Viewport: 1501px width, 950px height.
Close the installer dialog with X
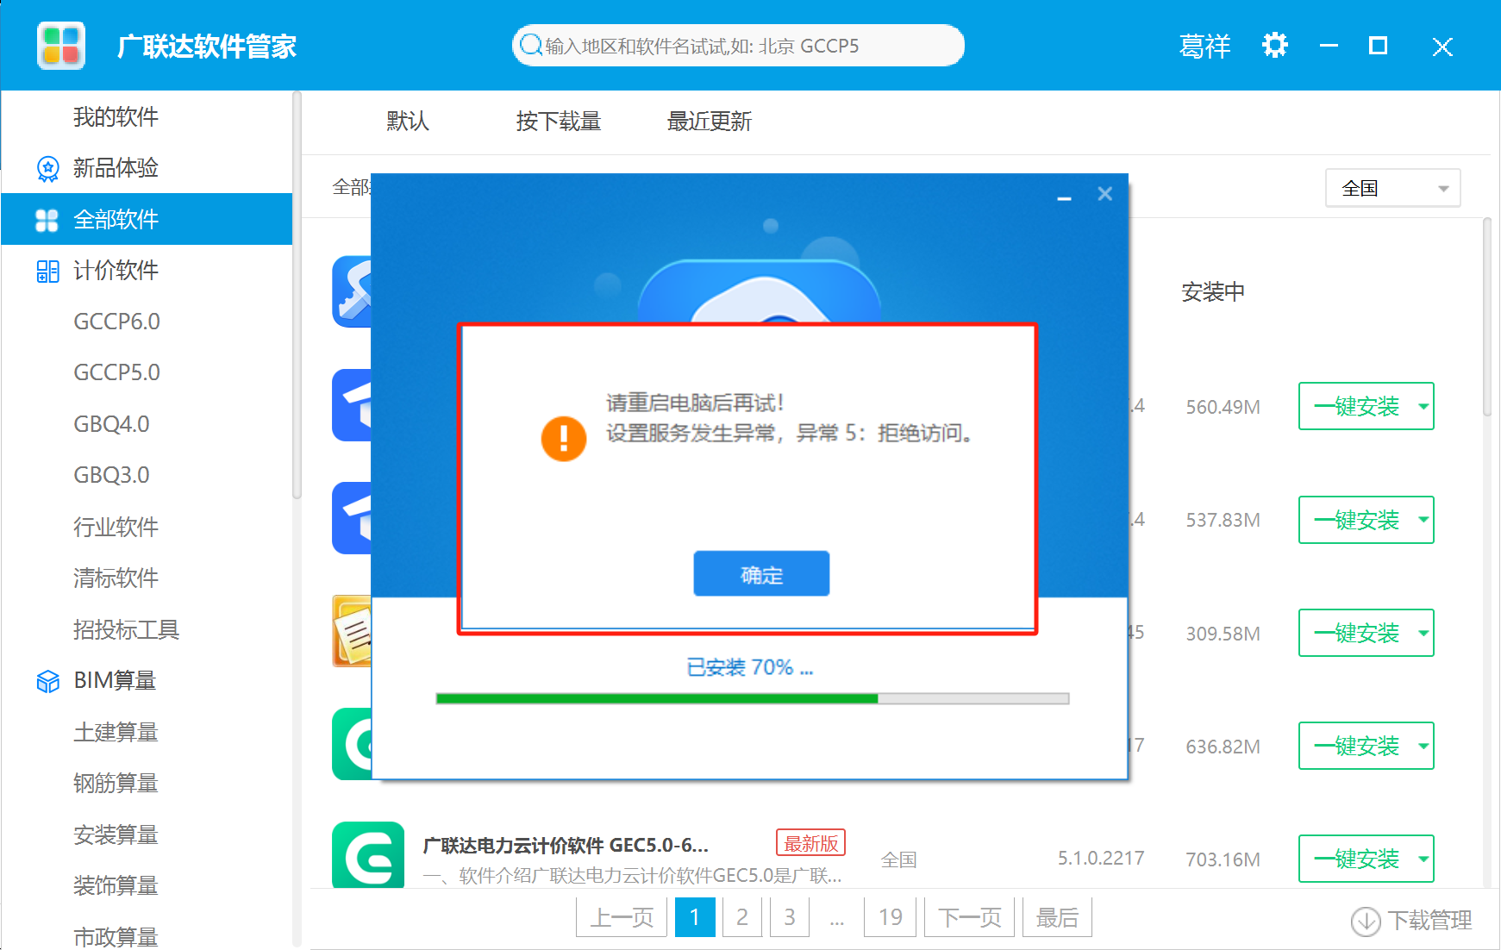[x=1104, y=194]
